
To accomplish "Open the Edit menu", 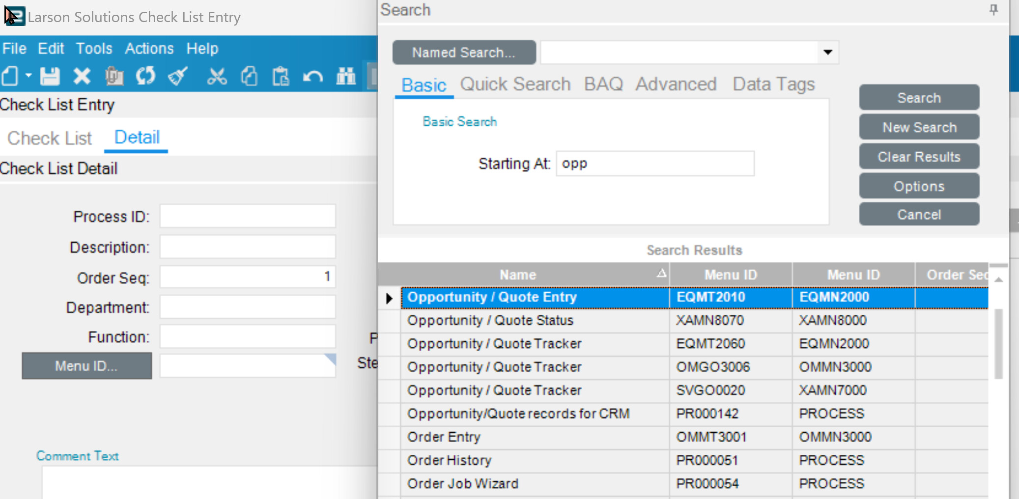I will 51,49.
